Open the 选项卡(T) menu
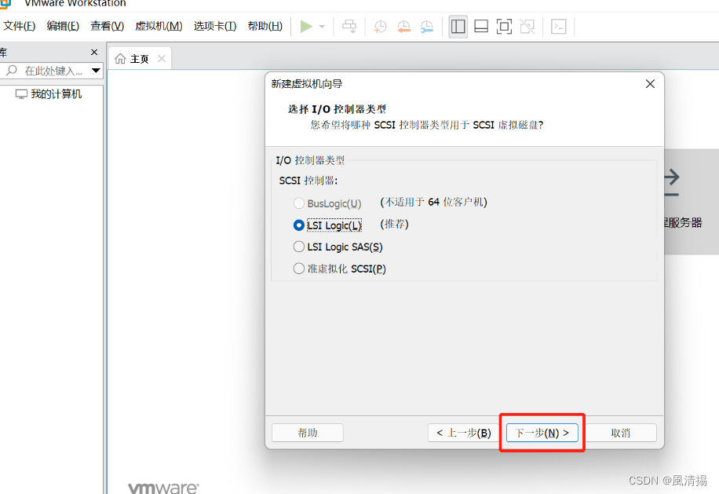 215,26
